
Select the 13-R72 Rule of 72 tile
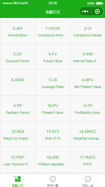(x=52, y=134)
